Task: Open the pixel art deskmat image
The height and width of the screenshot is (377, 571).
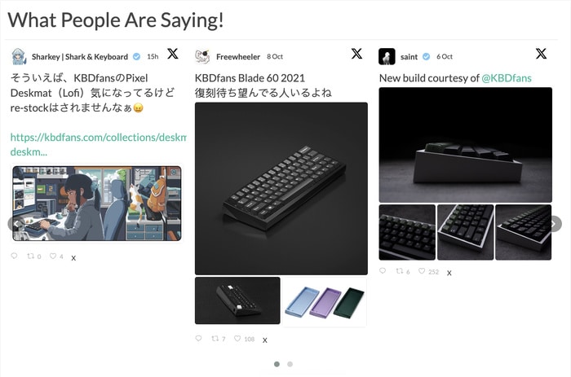Action: click(x=96, y=204)
